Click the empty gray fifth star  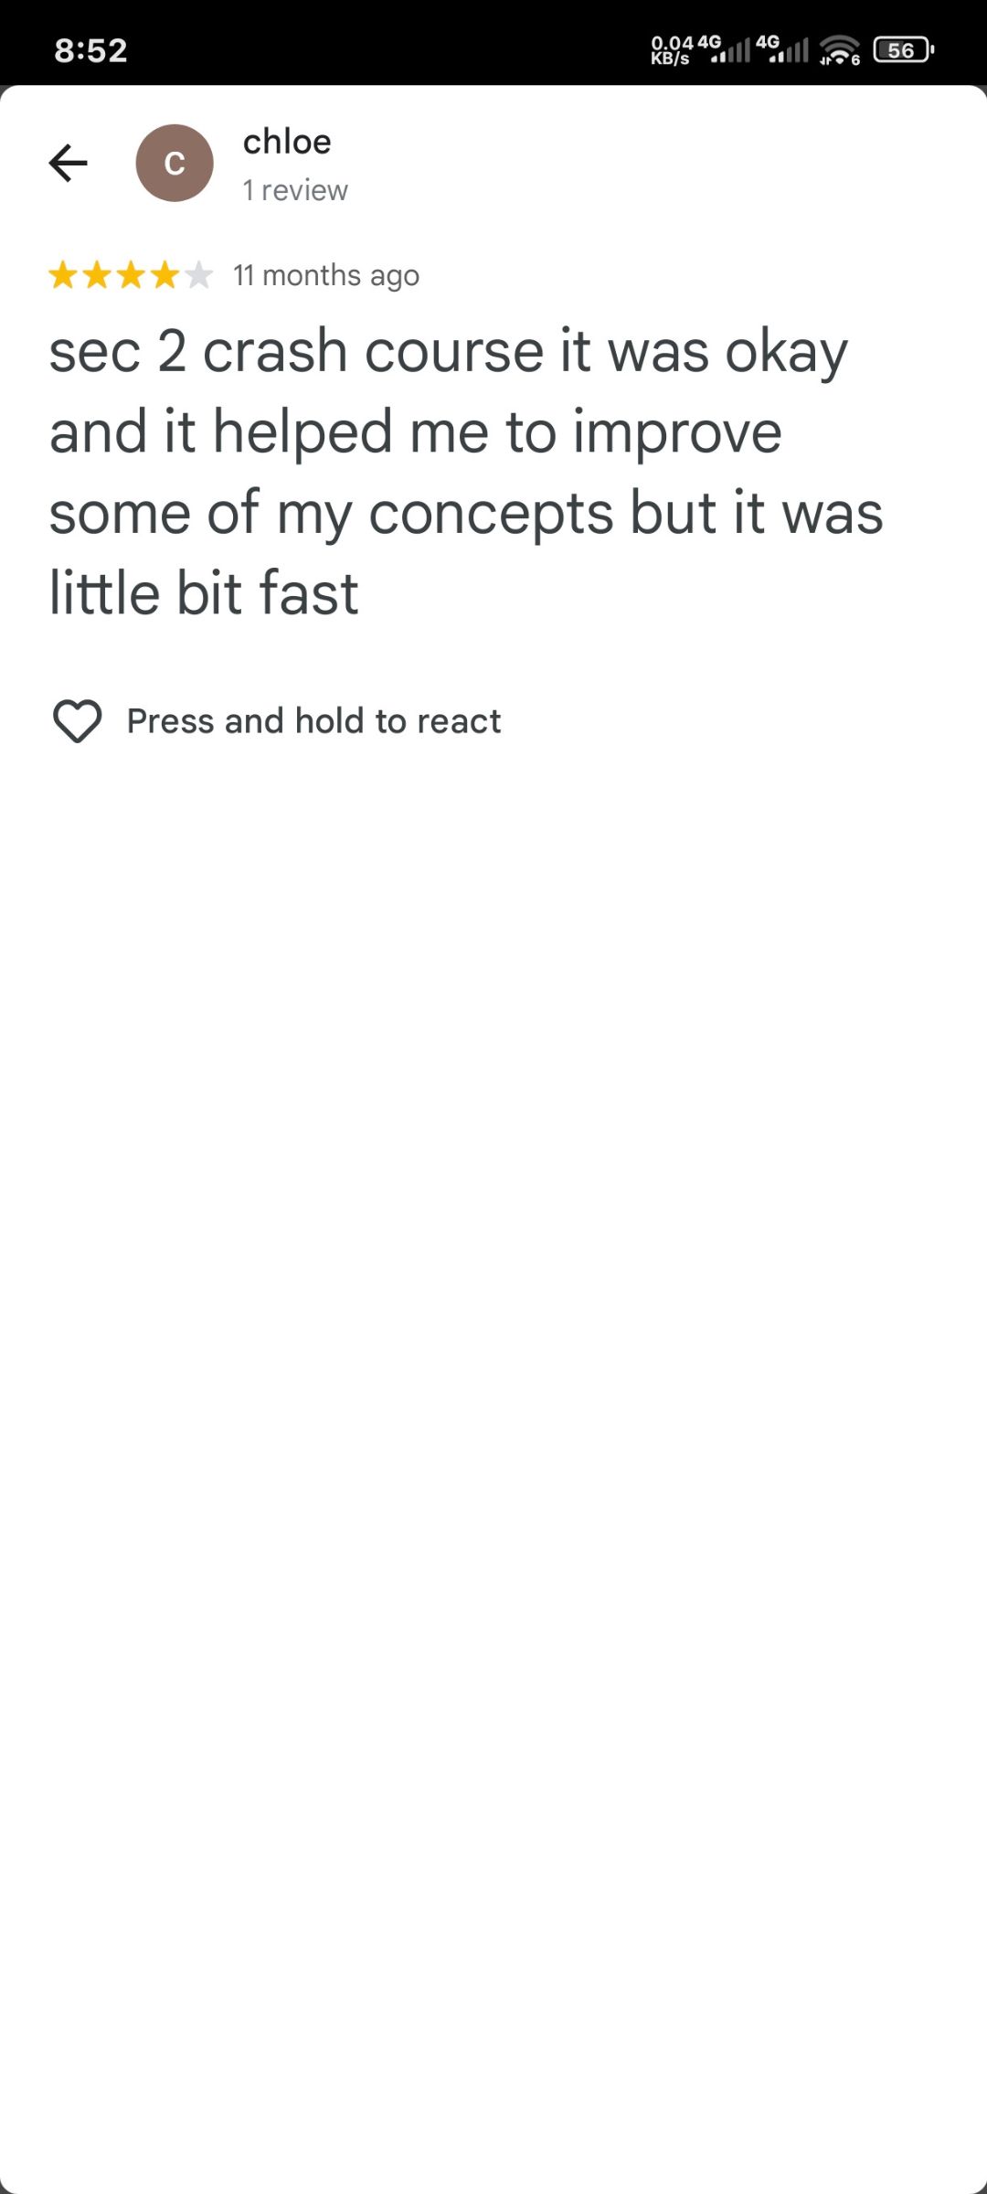pos(198,275)
